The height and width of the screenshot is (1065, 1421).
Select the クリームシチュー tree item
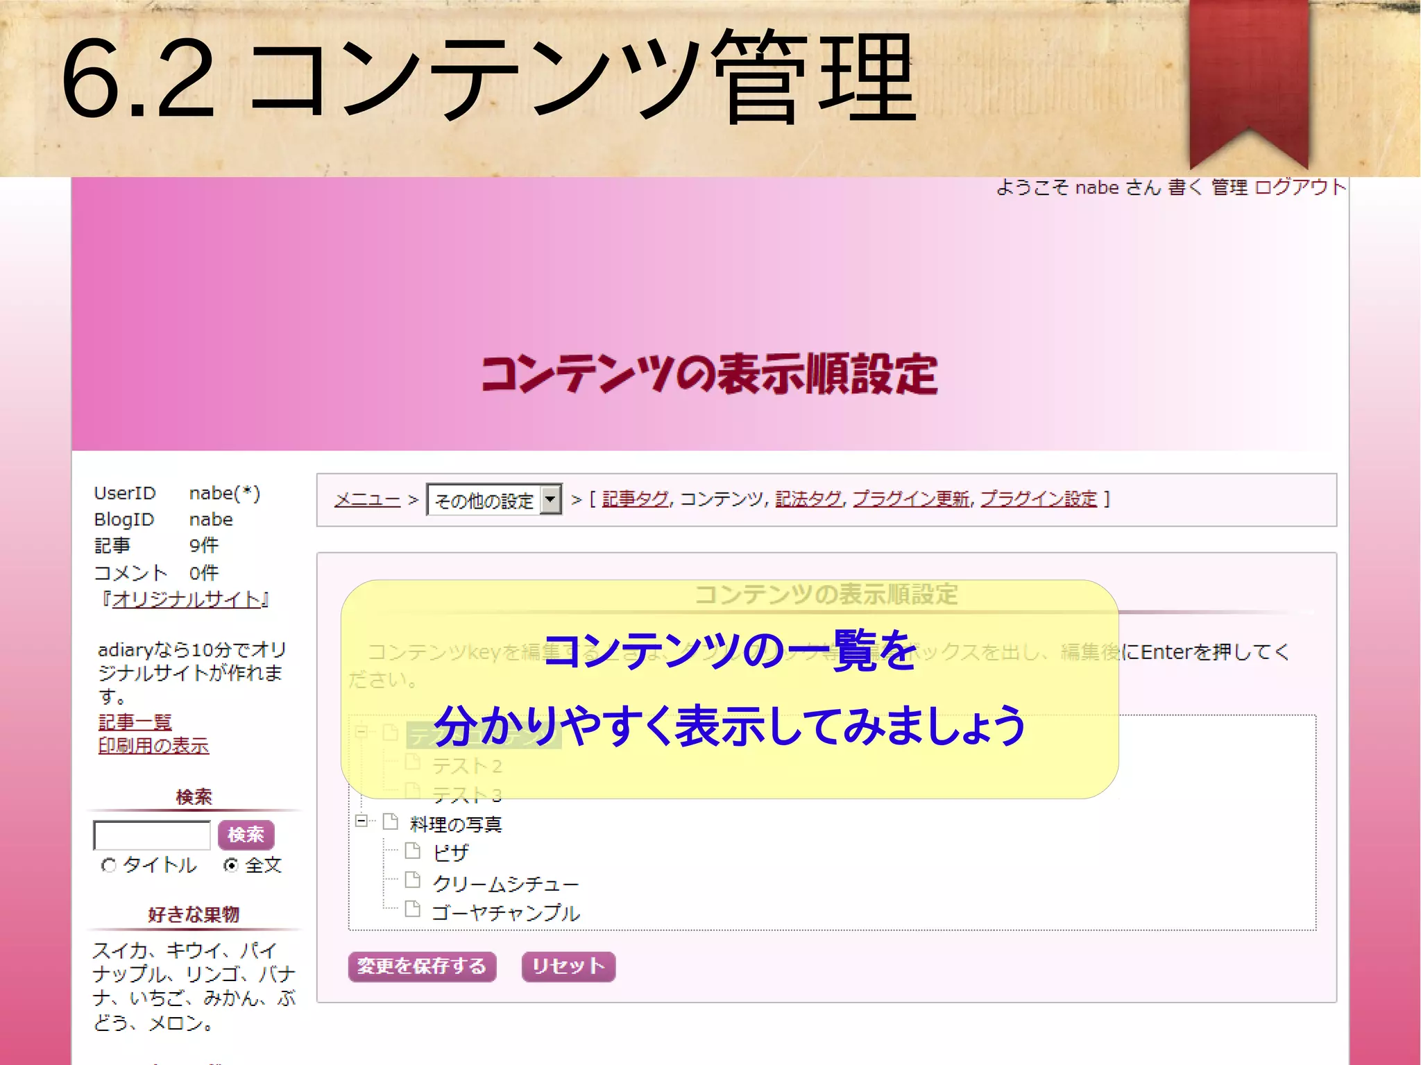(505, 883)
